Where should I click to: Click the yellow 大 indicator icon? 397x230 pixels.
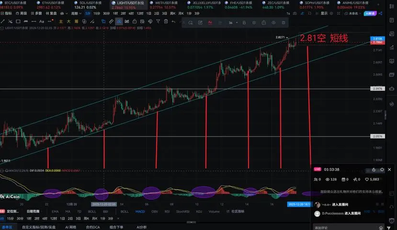point(68,22)
